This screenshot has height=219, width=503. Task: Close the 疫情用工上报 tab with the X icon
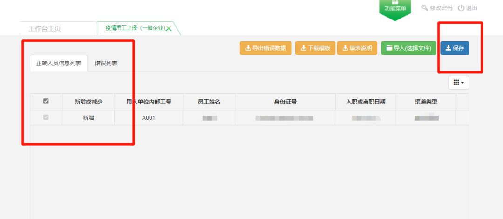pos(169,29)
